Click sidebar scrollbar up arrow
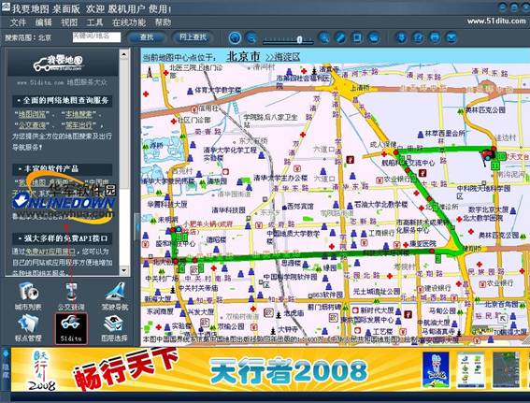The height and width of the screenshot is (403, 530). tap(124, 53)
